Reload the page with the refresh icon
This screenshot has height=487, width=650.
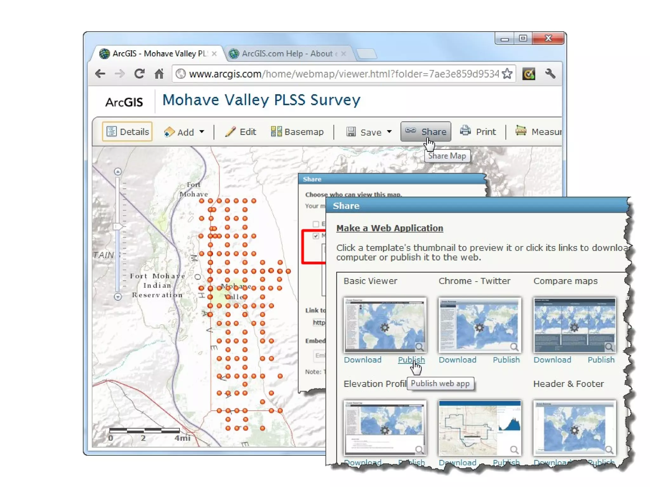[139, 74]
